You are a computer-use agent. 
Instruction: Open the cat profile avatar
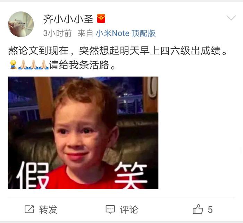pyautogui.click(x=21, y=24)
